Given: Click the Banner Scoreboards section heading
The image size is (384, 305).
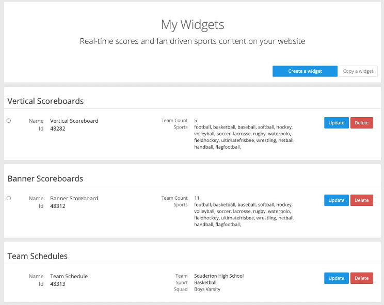Looking at the screenshot, I should pyautogui.click(x=45, y=179).
